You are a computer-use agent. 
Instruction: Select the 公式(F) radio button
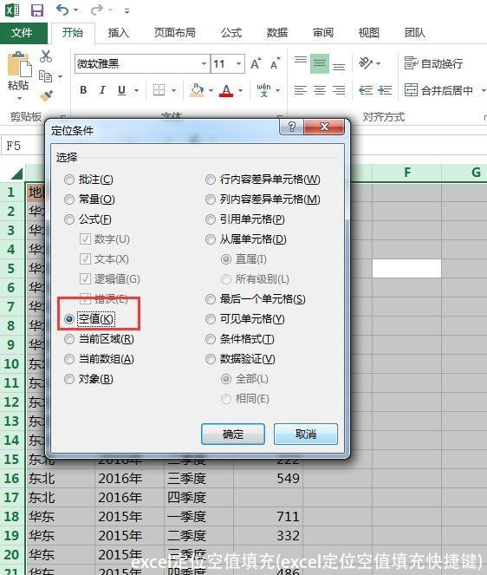coord(69,219)
